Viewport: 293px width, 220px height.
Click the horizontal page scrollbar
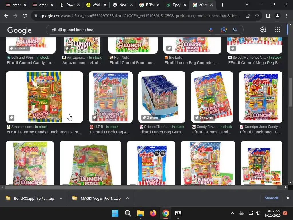(140, 187)
